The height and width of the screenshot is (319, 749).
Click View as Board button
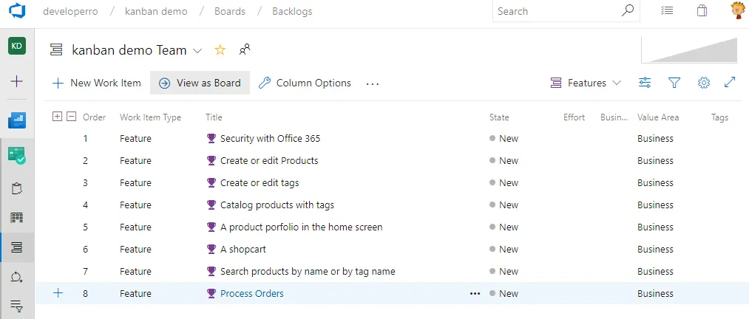click(x=200, y=83)
